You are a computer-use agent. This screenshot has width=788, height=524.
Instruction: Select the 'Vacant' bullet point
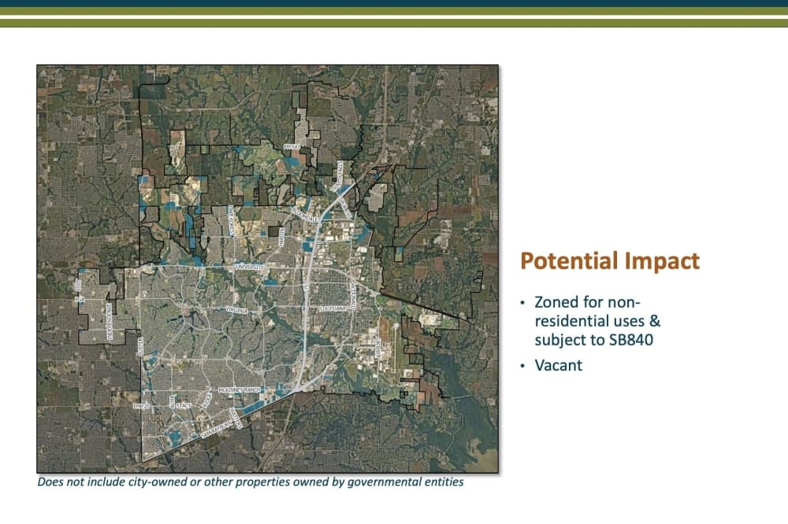pos(559,365)
